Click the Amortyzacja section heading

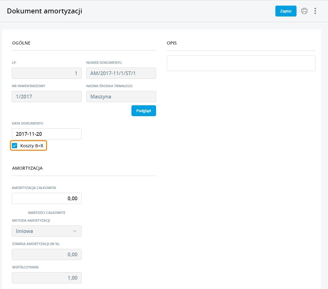pyautogui.click(x=27, y=168)
